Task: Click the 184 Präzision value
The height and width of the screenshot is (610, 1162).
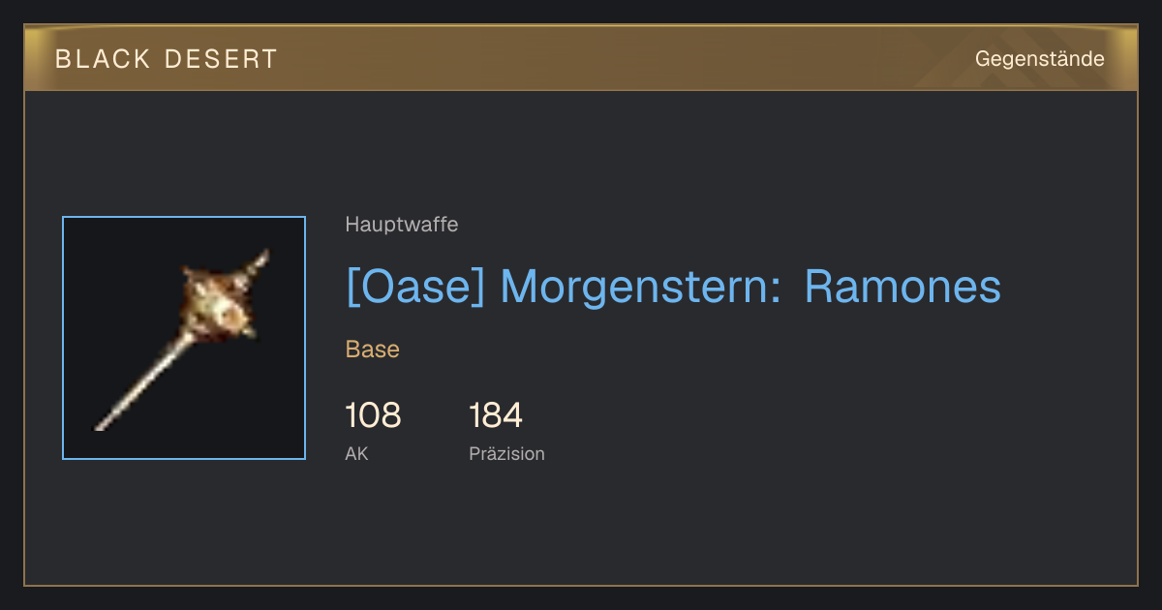Action: pos(496,415)
